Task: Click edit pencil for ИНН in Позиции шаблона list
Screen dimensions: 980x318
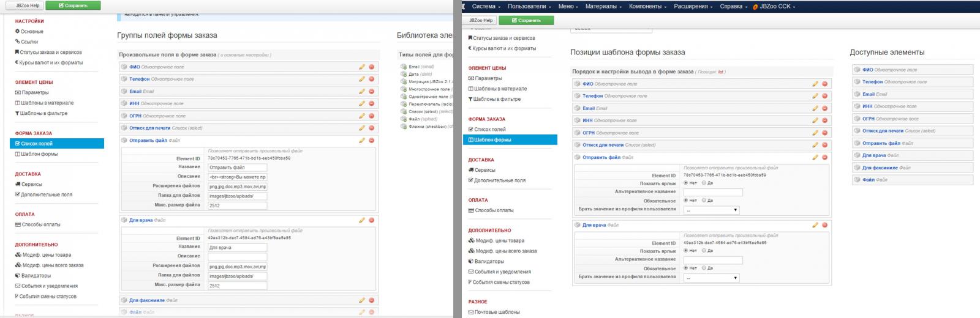Action: (815, 120)
